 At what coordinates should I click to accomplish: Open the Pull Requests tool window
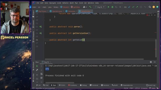click(x=33, y=37)
